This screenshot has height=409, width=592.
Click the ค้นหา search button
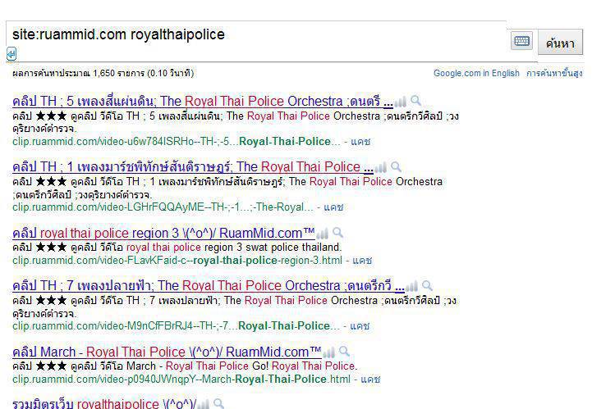point(560,43)
